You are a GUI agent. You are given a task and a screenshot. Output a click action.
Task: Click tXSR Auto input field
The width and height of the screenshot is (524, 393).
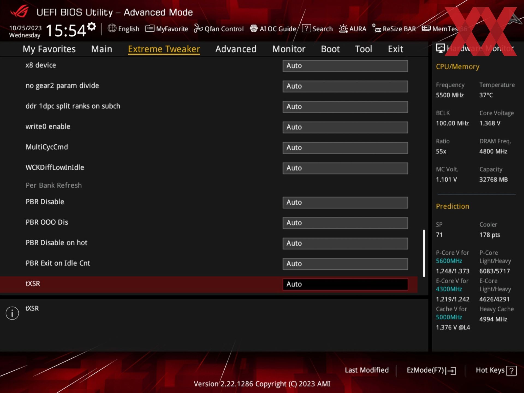click(x=345, y=284)
